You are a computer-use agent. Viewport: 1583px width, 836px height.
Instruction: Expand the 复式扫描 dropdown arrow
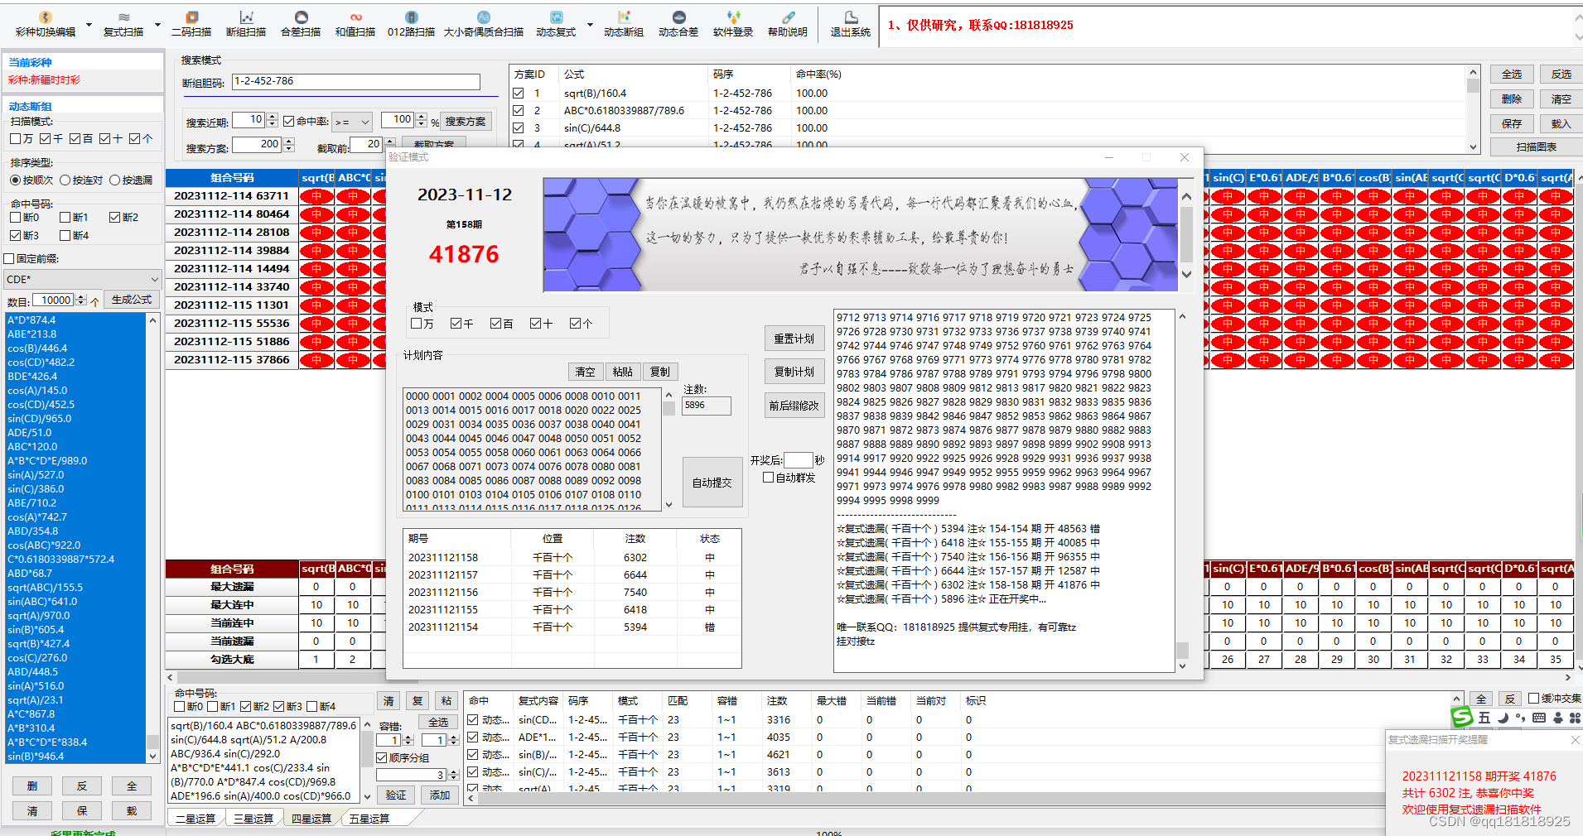(157, 25)
